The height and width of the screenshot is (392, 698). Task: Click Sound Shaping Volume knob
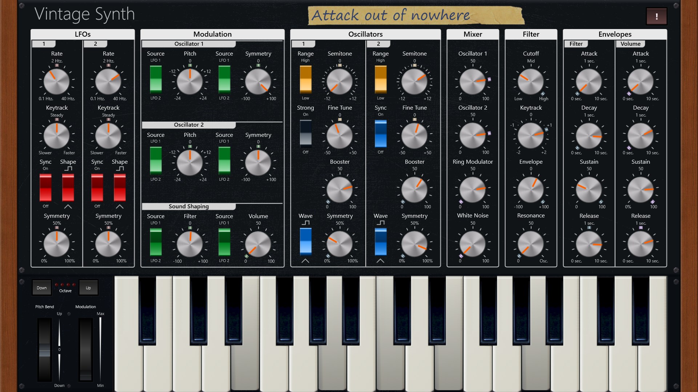258,244
